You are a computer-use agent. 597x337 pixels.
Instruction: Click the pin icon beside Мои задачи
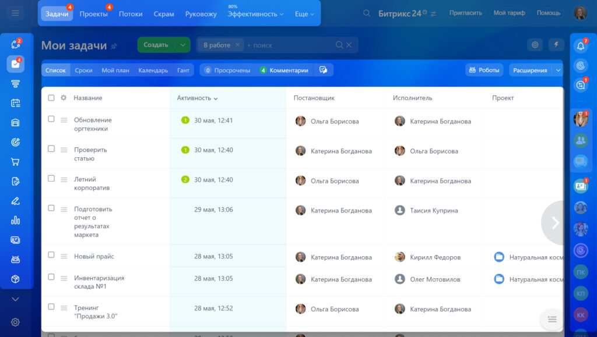(x=114, y=46)
